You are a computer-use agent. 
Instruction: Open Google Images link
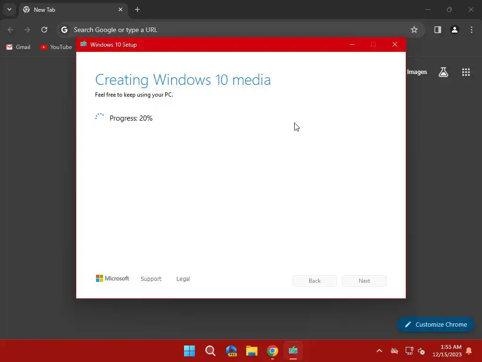pos(417,72)
